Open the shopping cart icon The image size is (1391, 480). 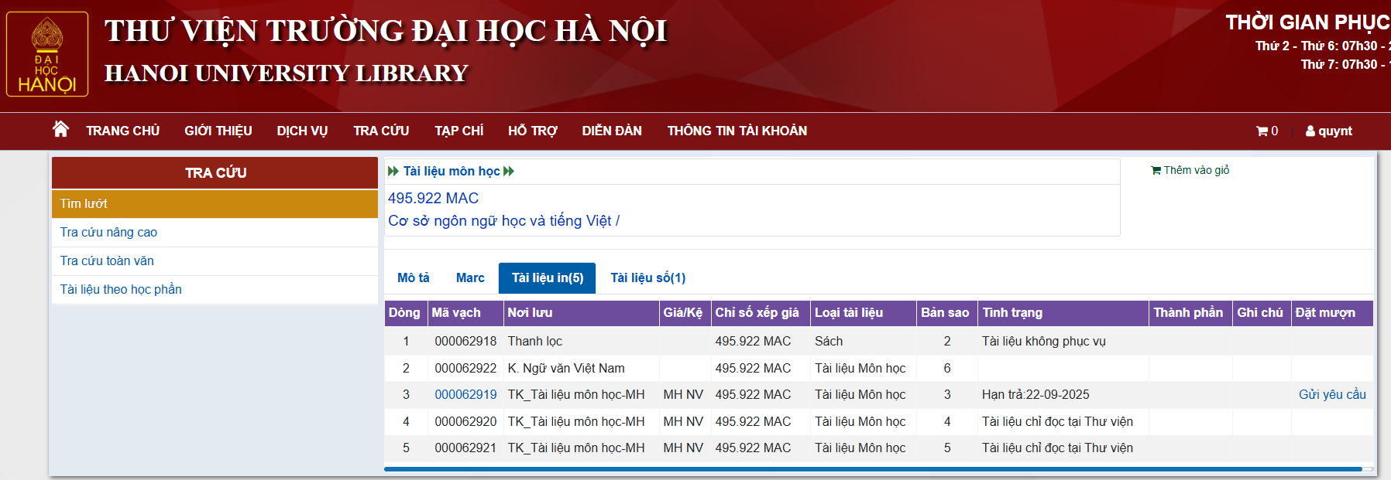[x=1262, y=131]
